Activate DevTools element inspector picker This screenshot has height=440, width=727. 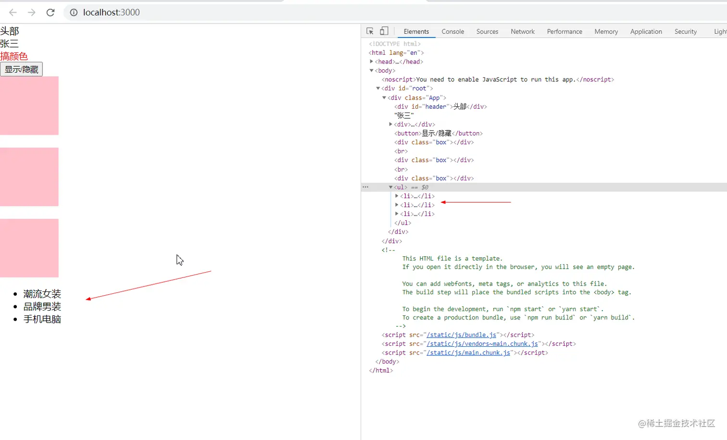click(x=370, y=31)
